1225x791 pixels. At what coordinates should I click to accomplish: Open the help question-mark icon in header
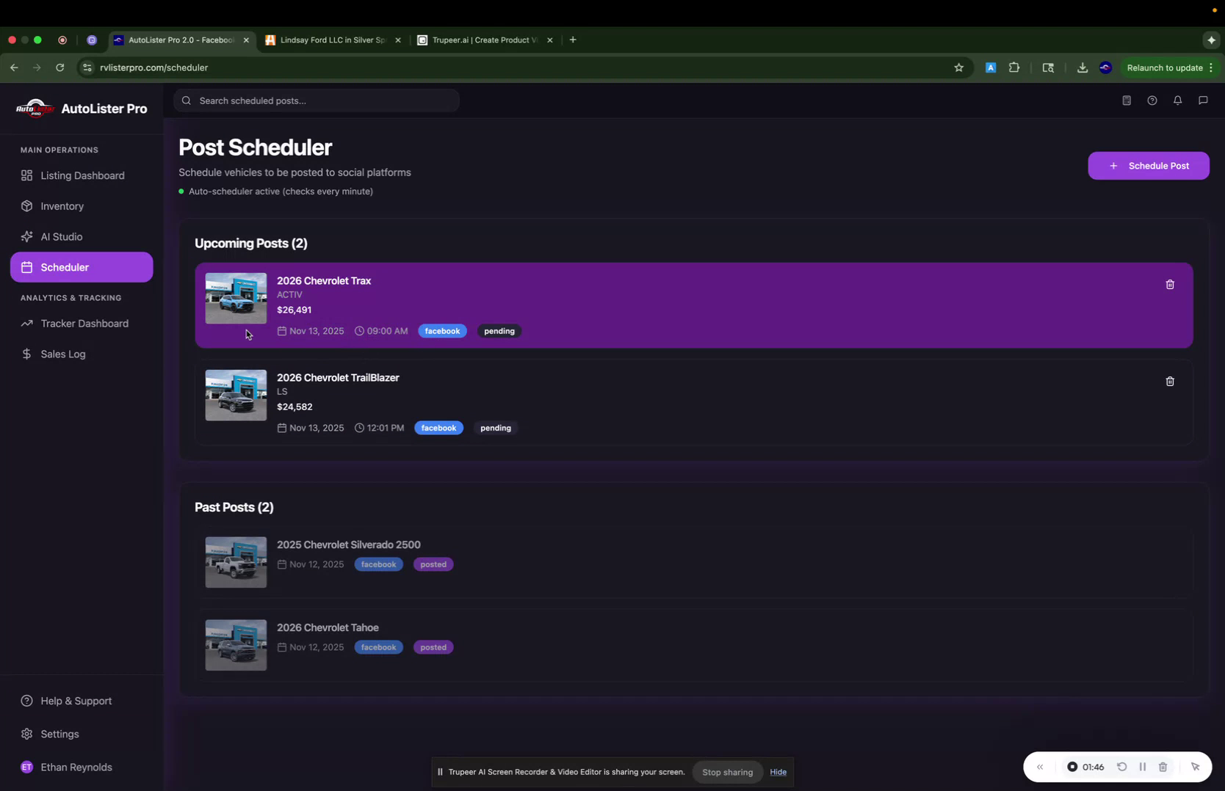pos(1152,101)
